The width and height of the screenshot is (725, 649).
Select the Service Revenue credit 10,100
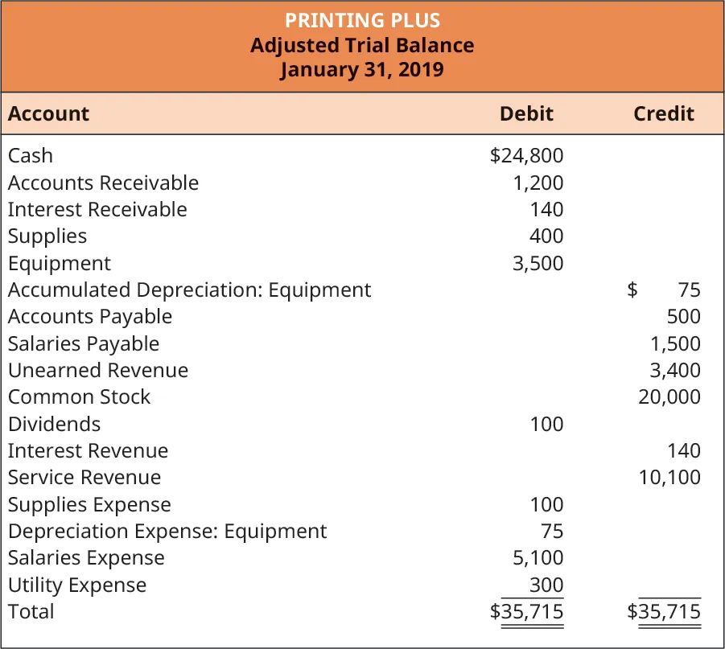pyautogui.click(x=669, y=477)
